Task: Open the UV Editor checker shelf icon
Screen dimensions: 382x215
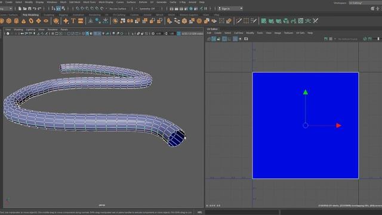Action: (301, 21)
